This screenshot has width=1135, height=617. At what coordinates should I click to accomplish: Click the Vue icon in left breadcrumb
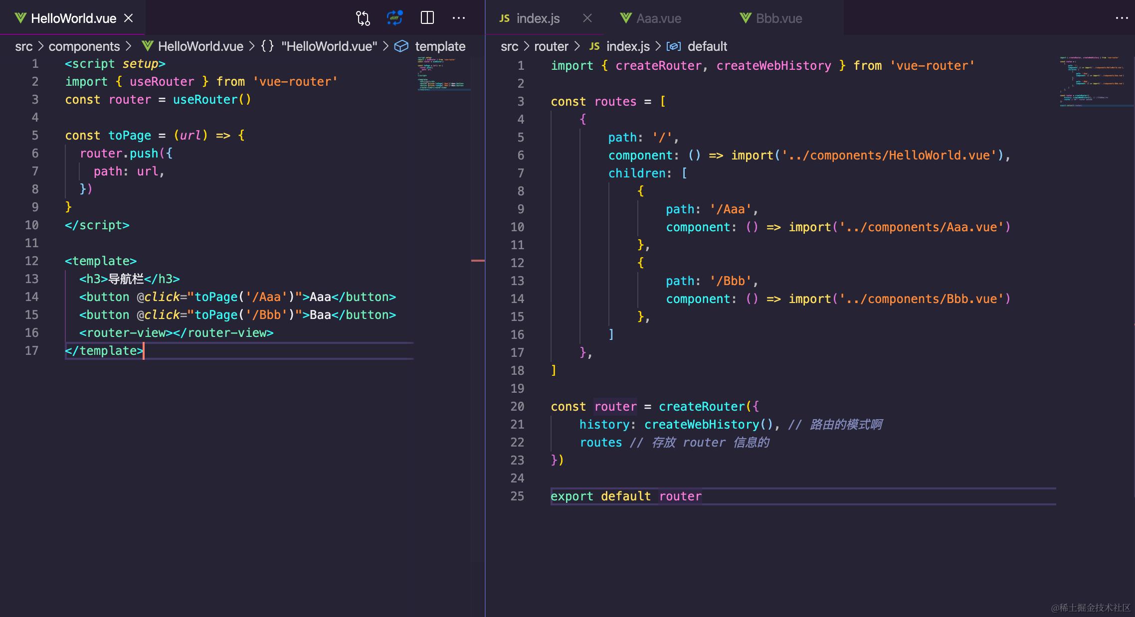[147, 46]
